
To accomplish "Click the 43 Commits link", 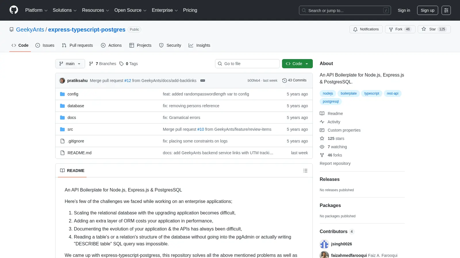I will [x=294, y=81].
